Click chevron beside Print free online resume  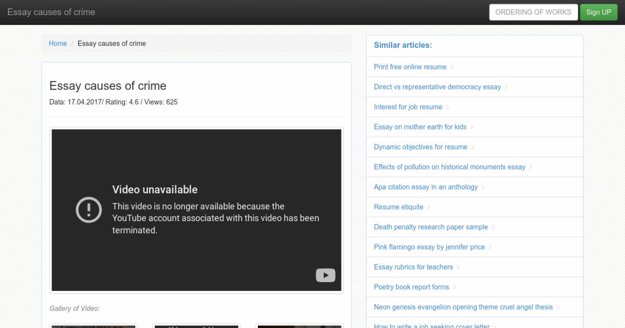[452, 67]
